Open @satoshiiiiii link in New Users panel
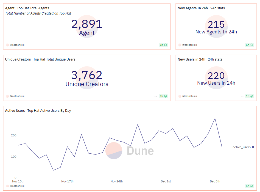The image size is (260, 192). pyautogui.click(x=189, y=96)
